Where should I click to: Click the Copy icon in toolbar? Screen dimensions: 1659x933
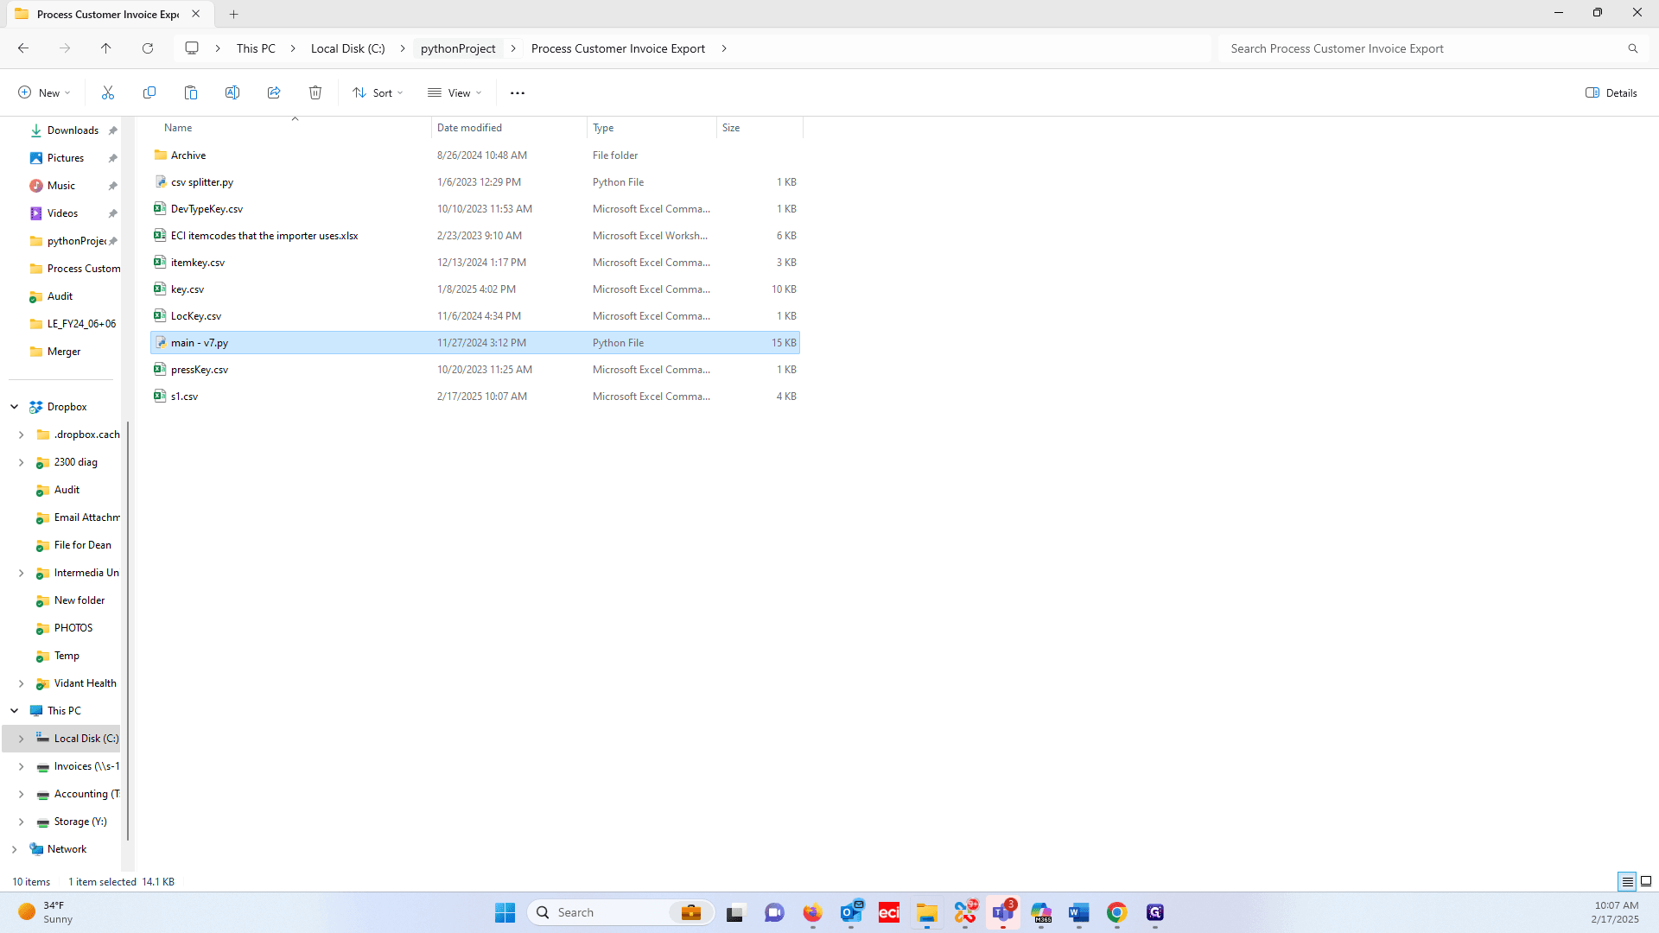(x=149, y=92)
